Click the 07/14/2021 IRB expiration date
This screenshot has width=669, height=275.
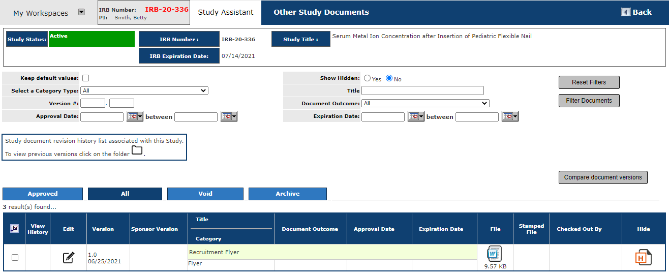coord(238,56)
